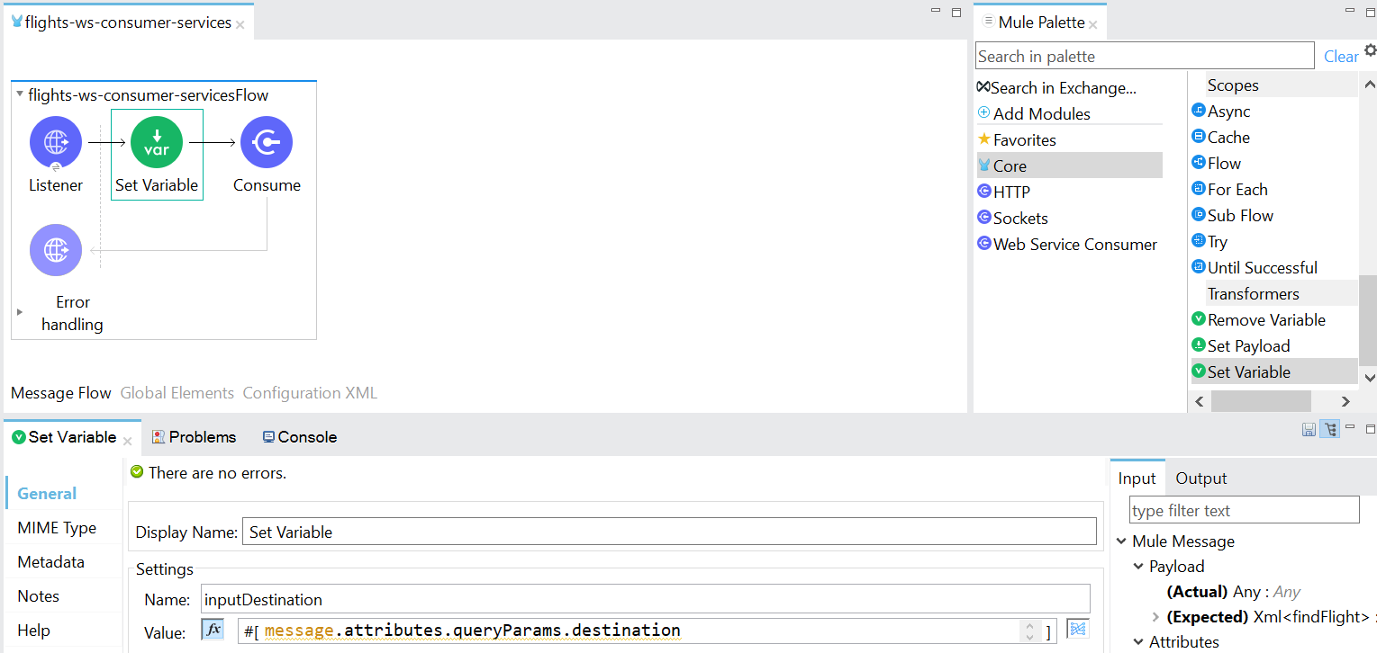Click the error handling Listener icon

(x=56, y=250)
